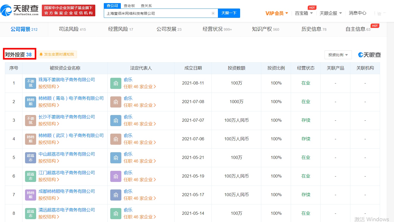Switch to the 查老板 search tab

129,6
